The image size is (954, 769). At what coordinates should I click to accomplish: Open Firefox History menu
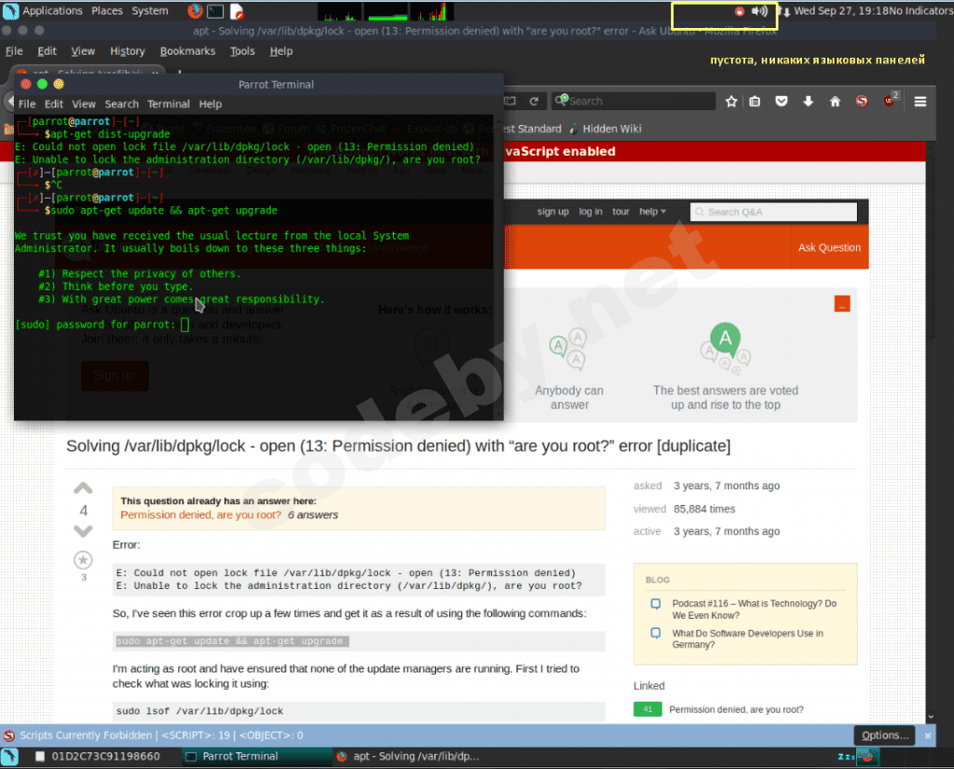pos(127,51)
